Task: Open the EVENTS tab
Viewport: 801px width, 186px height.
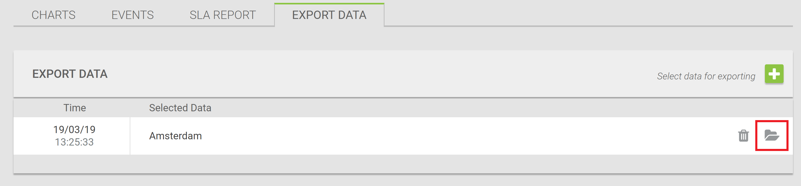Action: coord(133,15)
